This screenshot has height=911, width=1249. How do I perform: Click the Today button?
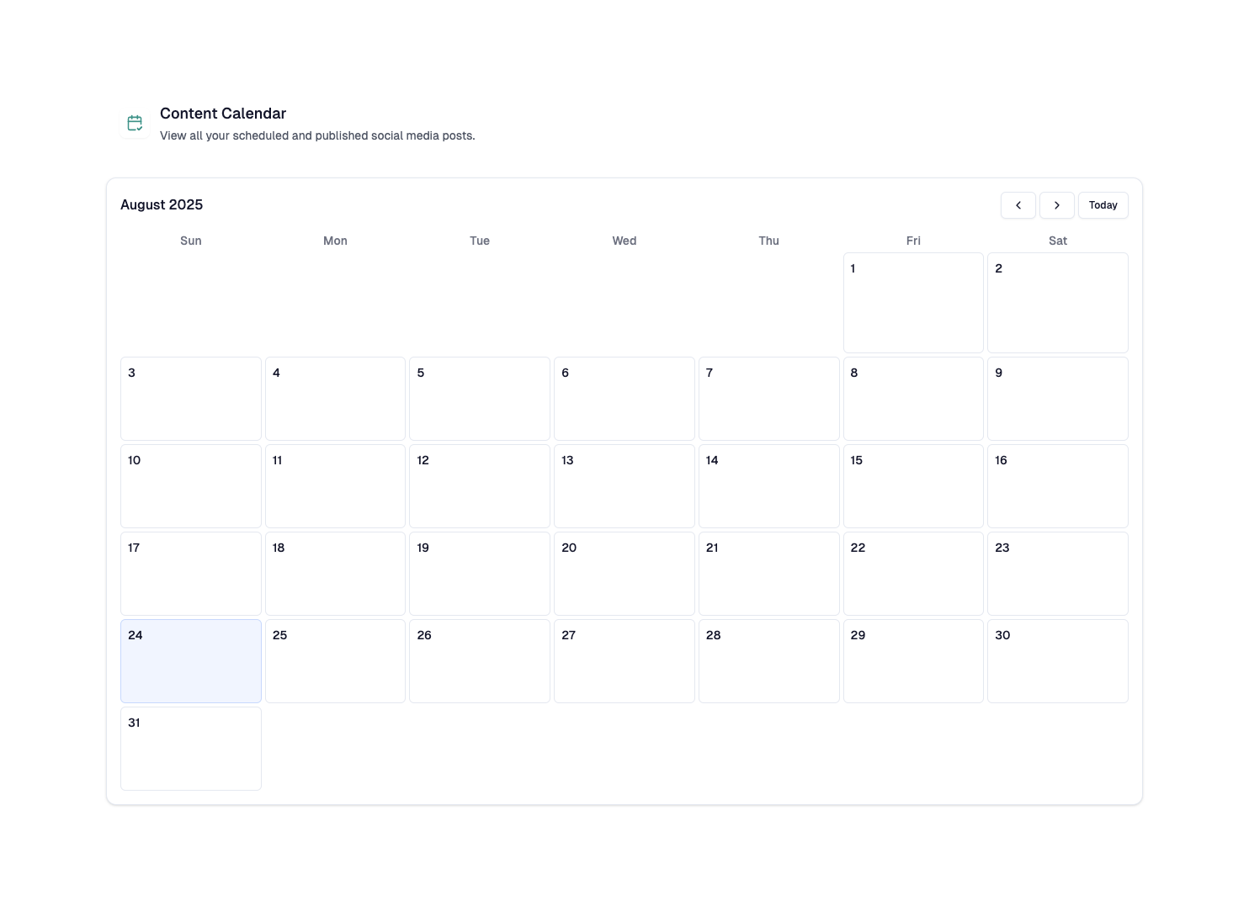[1103, 205]
